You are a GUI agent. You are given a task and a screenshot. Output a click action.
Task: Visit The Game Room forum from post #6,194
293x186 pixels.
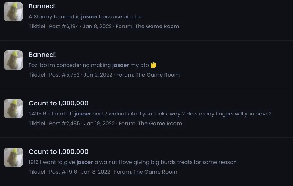pos(157,27)
